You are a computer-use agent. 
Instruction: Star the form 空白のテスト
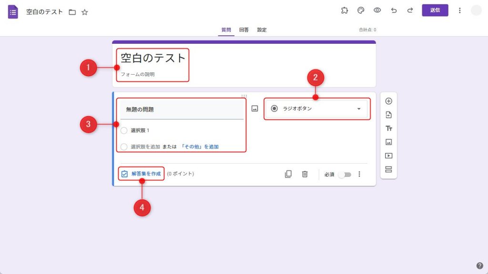point(85,12)
